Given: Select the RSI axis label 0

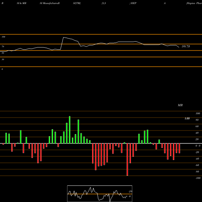Looking at the screenshot, I should pyautogui.click(x=2, y=69).
